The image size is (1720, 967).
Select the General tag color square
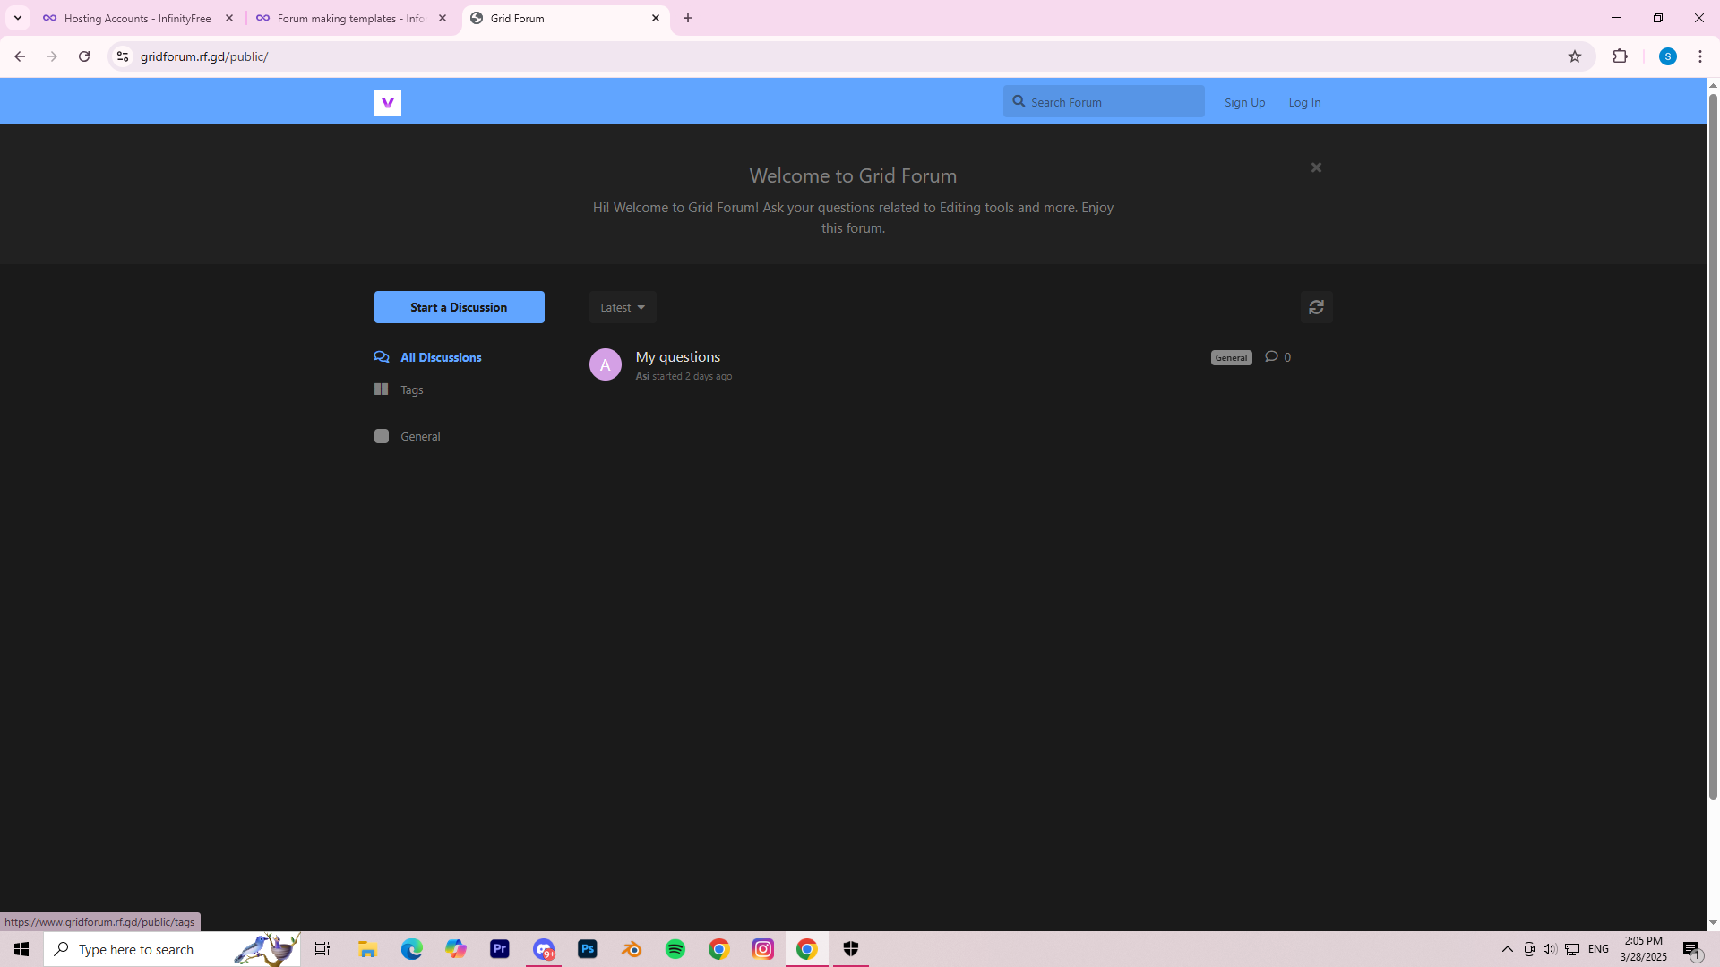pos(382,436)
